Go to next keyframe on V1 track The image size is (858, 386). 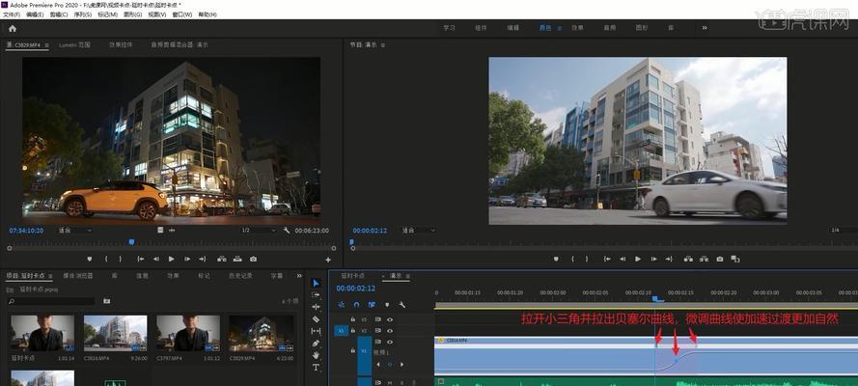click(402, 364)
